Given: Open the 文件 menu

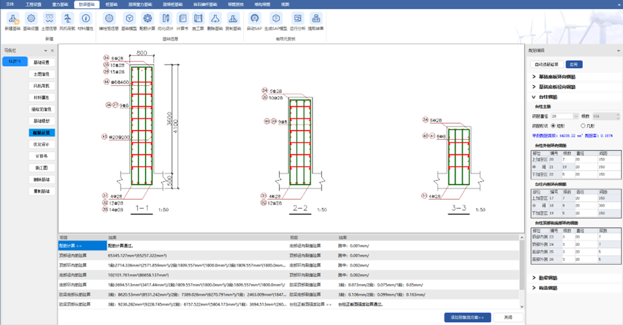Looking at the screenshot, I should point(10,4).
